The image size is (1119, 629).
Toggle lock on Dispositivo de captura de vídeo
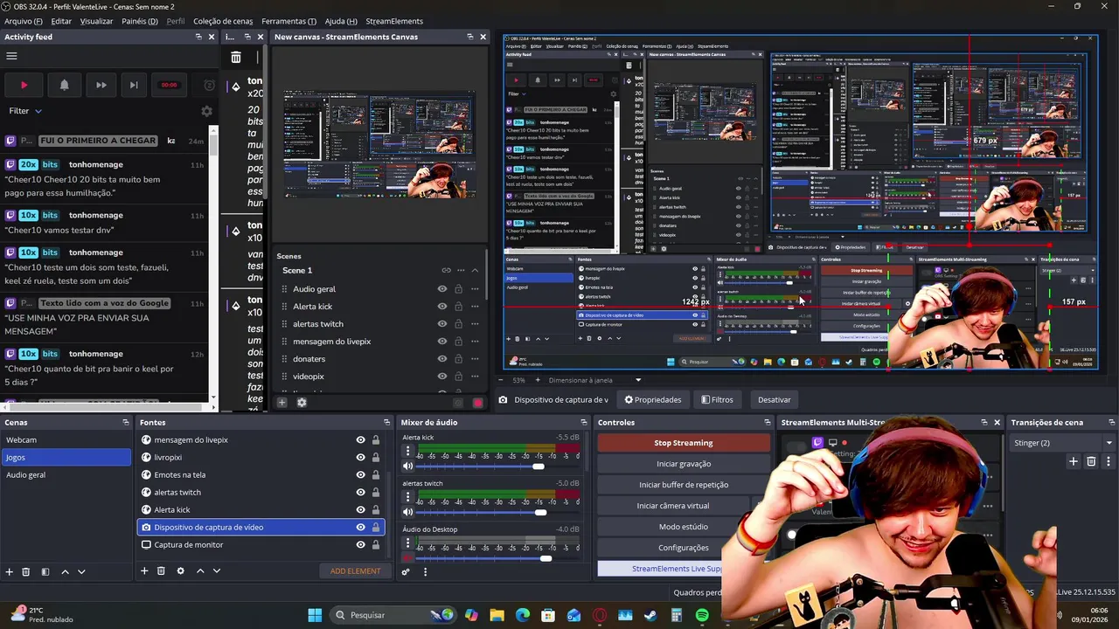click(376, 528)
